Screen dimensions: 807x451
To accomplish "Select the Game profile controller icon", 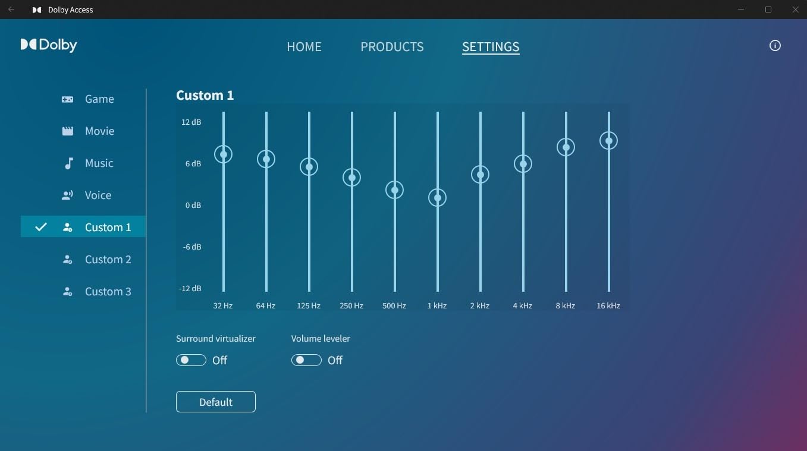I will pyautogui.click(x=68, y=99).
